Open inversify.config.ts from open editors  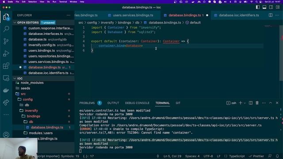(42, 45)
